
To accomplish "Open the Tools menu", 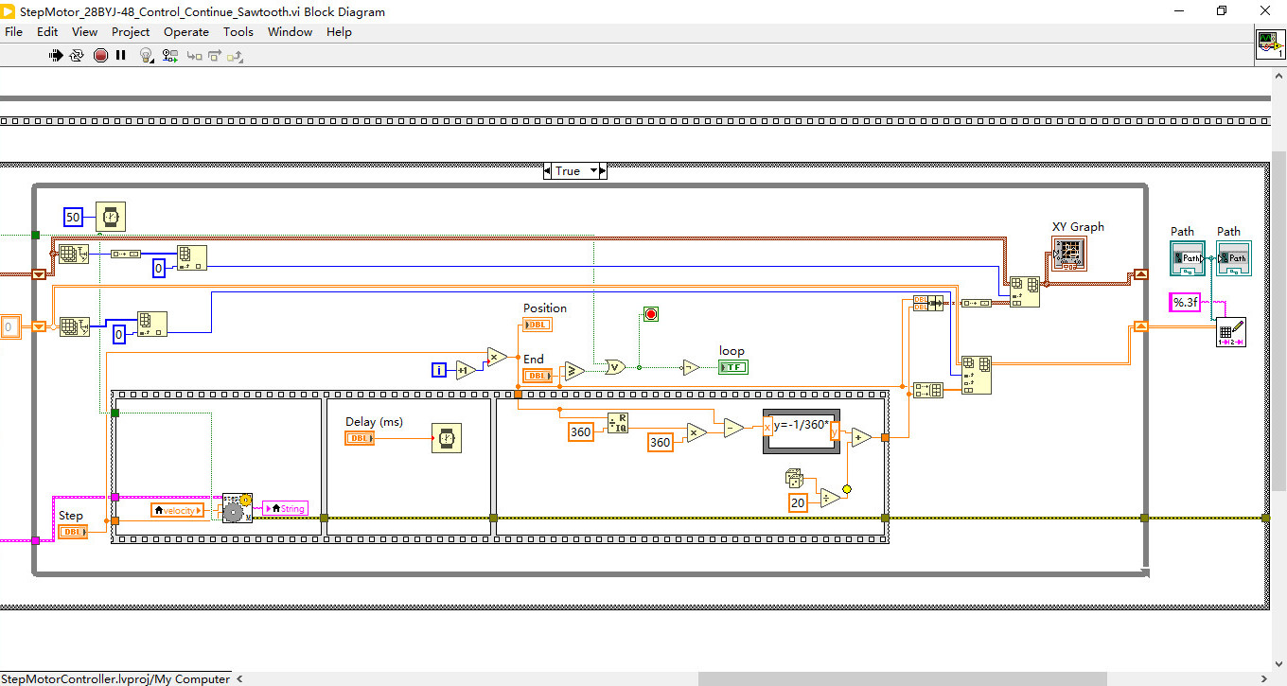I will click(238, 31).
